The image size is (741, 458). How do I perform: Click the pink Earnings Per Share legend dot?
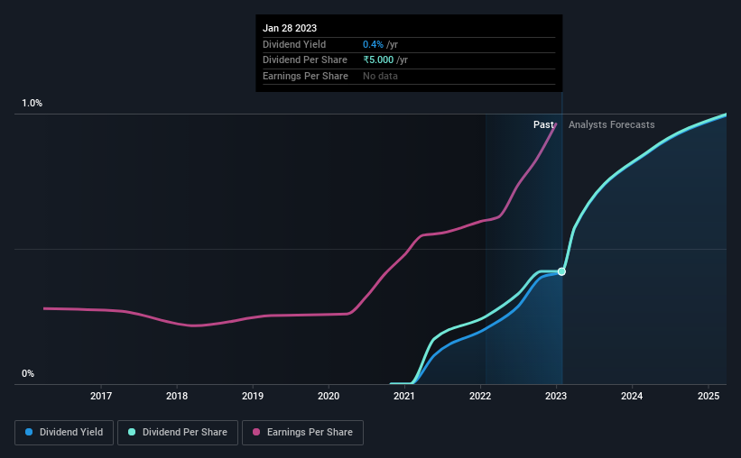[x=256, y=432]
